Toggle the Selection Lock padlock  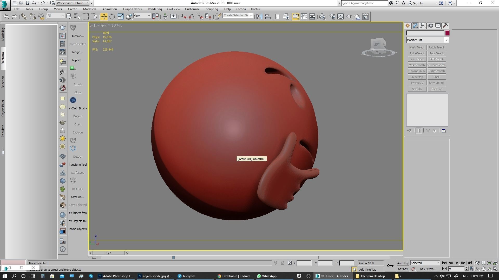click(x=283, y=263)
